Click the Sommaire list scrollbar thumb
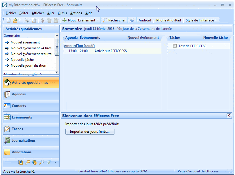Image resolution: width=235 pixels, height=175 pixels. [x=57, y=47]
